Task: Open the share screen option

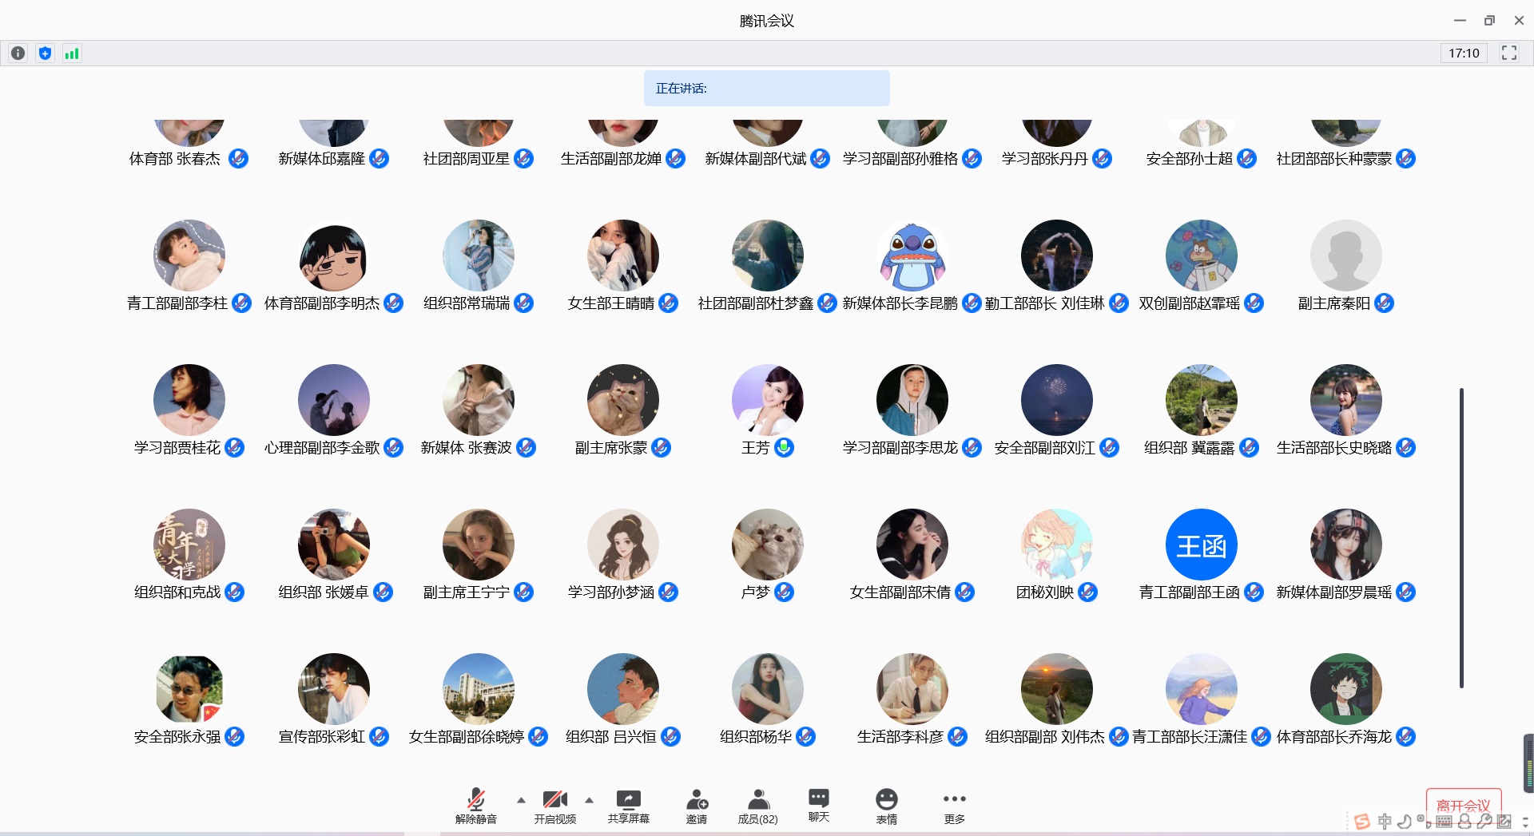Action: point(628,806)
